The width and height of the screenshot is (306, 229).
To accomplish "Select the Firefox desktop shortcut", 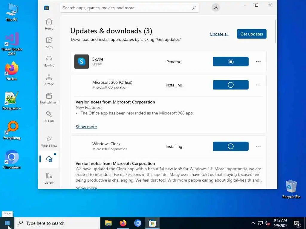I will click(x=12, y=71).
